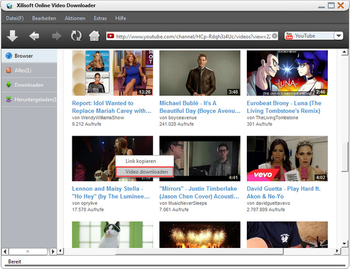Click the YouTube favicon in the address bar
This screenshot has height=269, width=350.
coord(110,36)
